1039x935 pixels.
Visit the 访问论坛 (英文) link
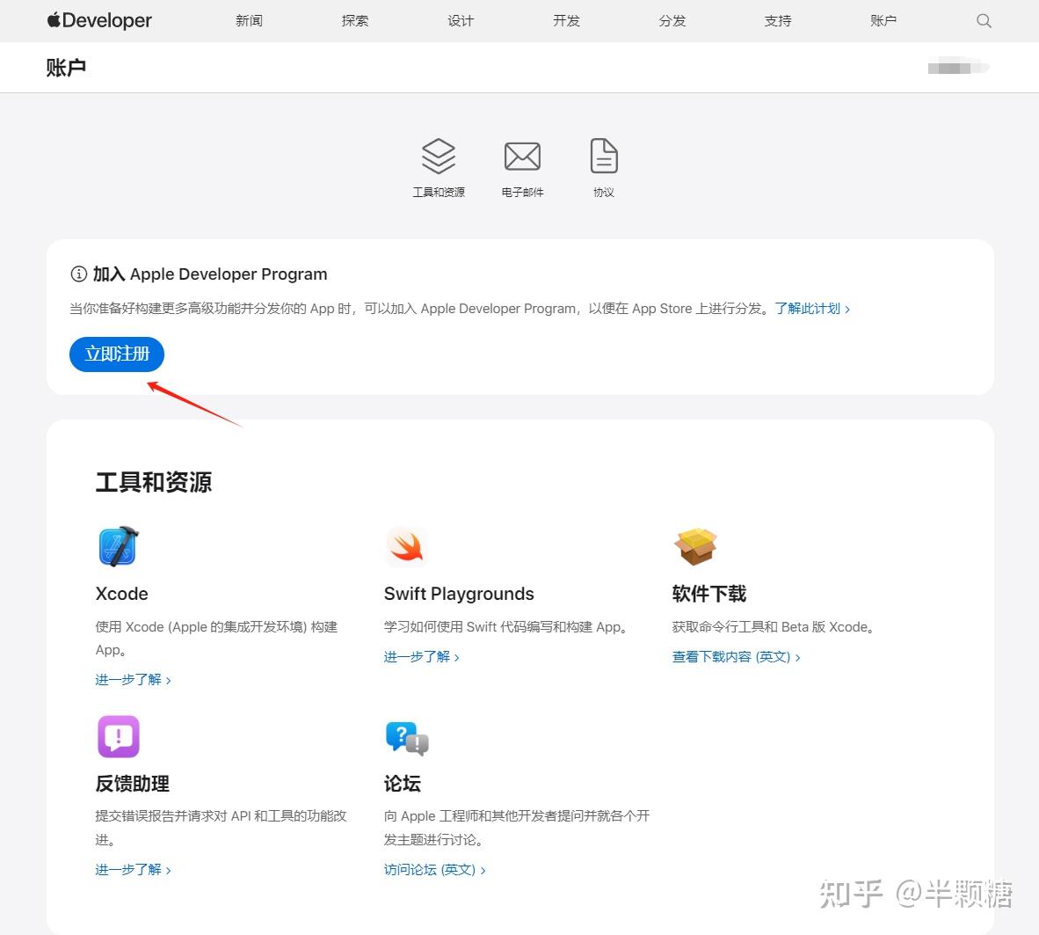tap(434, 870)
